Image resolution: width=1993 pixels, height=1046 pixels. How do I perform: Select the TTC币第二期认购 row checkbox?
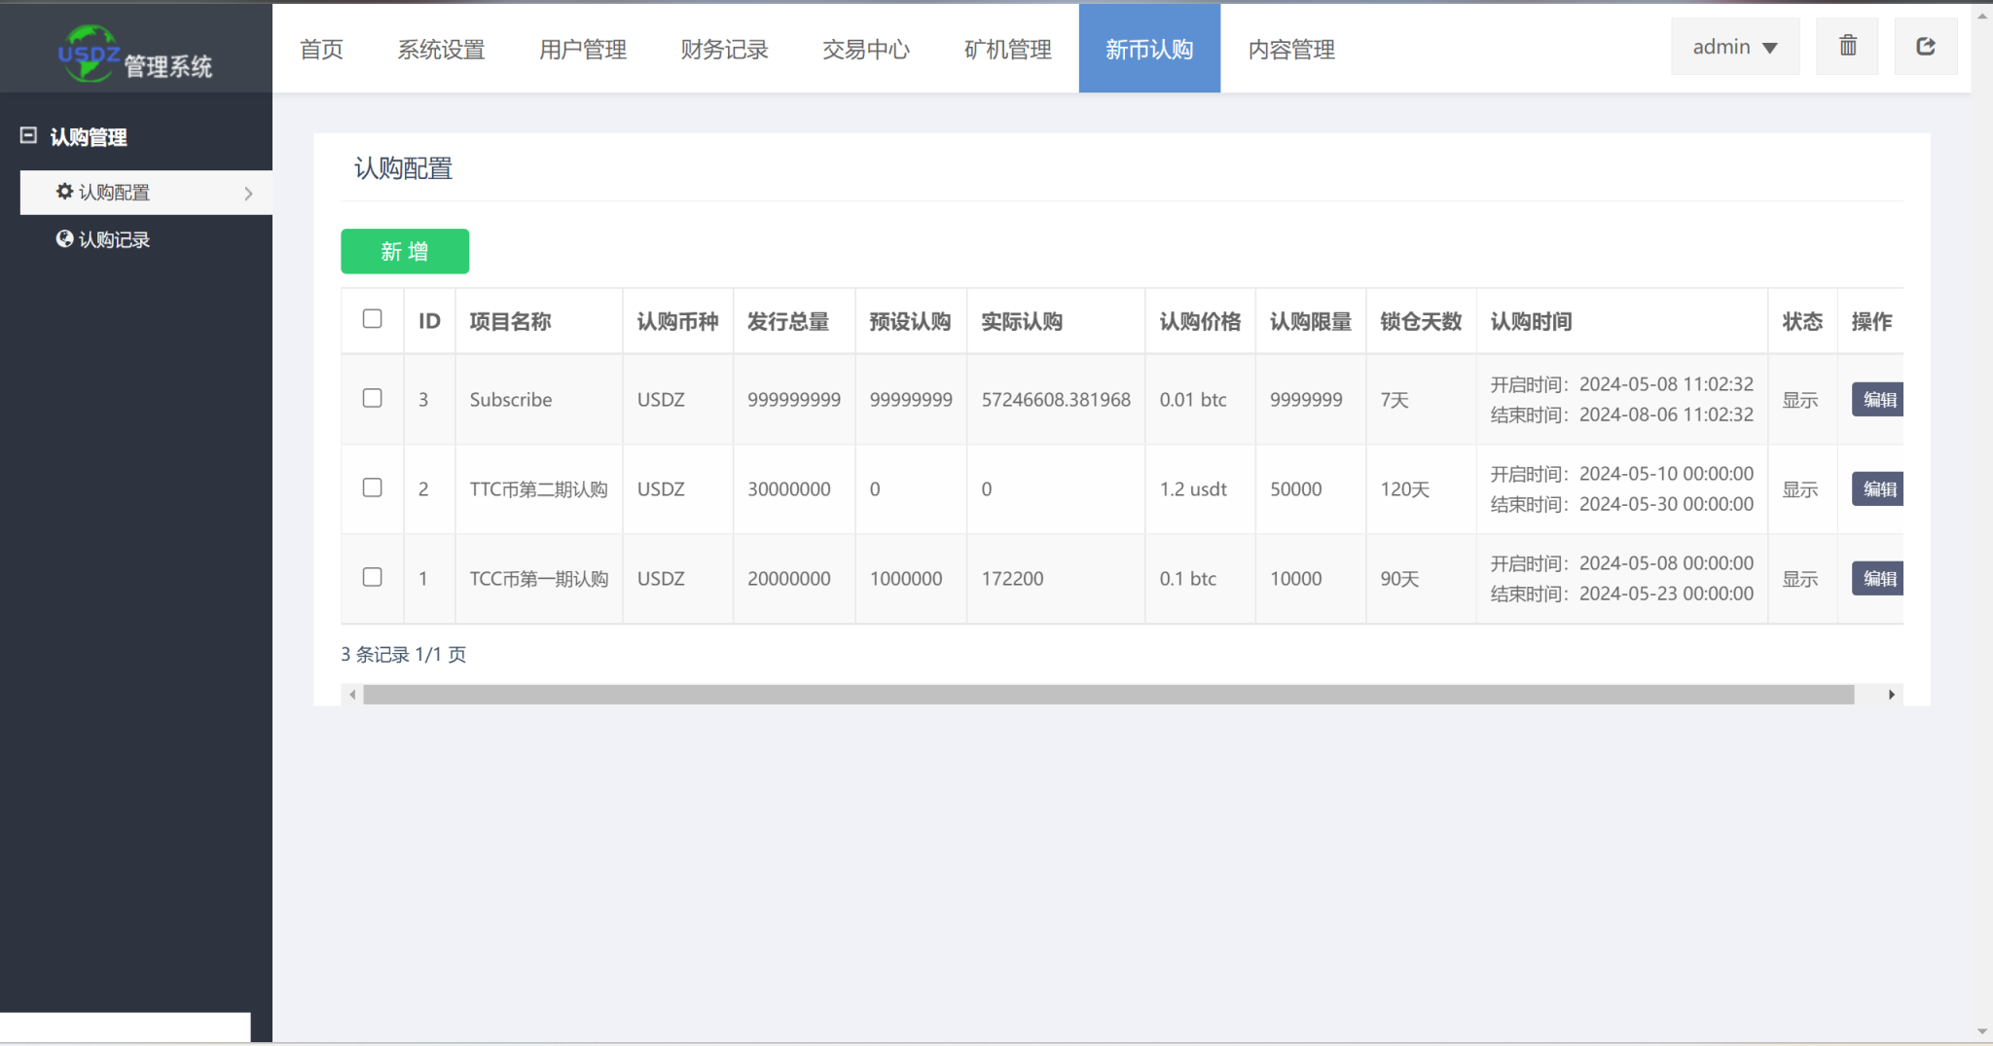click(x=372, y=487)
